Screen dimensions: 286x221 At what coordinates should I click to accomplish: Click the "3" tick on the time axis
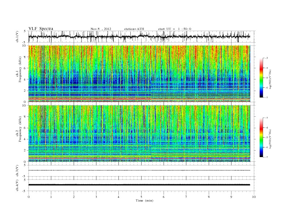96,197
